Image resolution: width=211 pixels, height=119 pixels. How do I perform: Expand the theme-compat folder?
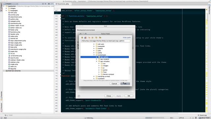tap(99, 74)
